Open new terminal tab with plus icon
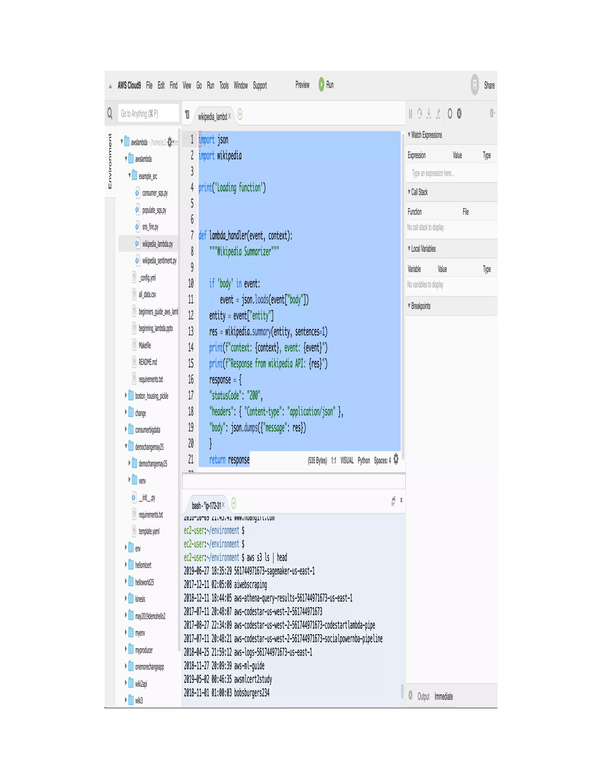 [234, 503]
